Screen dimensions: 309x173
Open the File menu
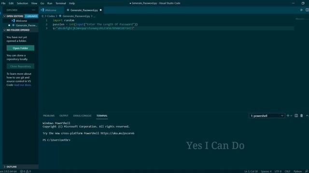(x=3, y=3)
